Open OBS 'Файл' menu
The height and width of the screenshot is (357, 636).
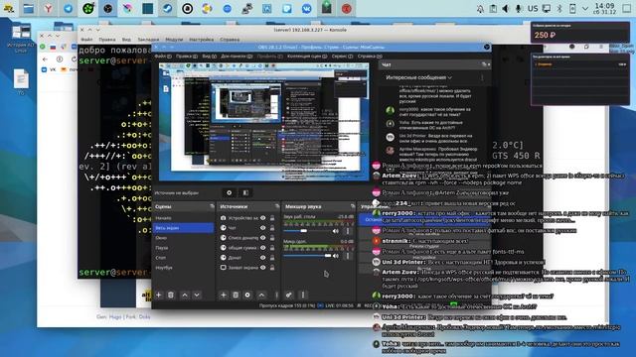click(163, 57)
